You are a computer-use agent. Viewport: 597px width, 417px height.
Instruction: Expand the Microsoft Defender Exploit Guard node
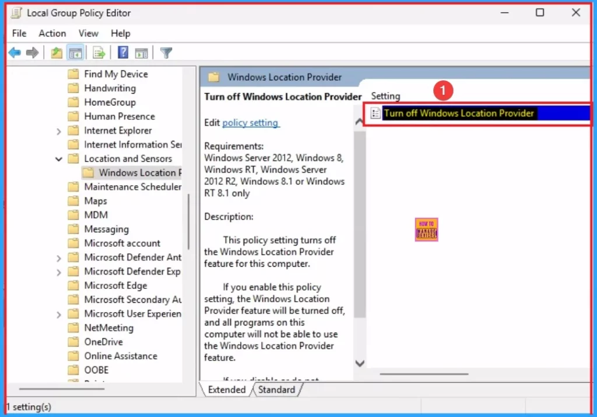point(59,272)
